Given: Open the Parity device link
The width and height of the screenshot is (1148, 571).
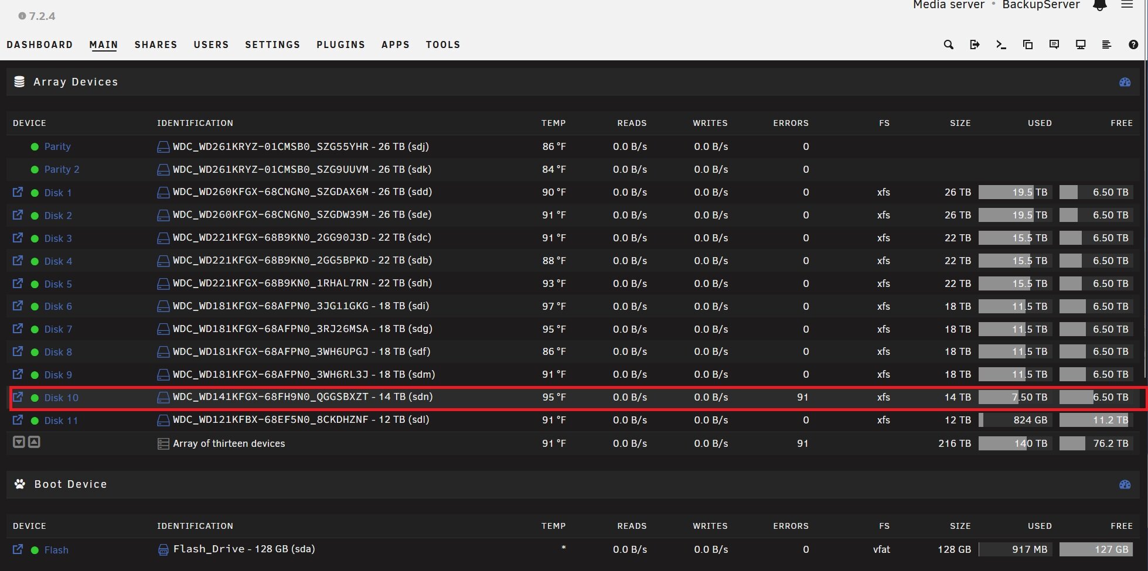Looking at the screenshot, I should coord(57,146).
